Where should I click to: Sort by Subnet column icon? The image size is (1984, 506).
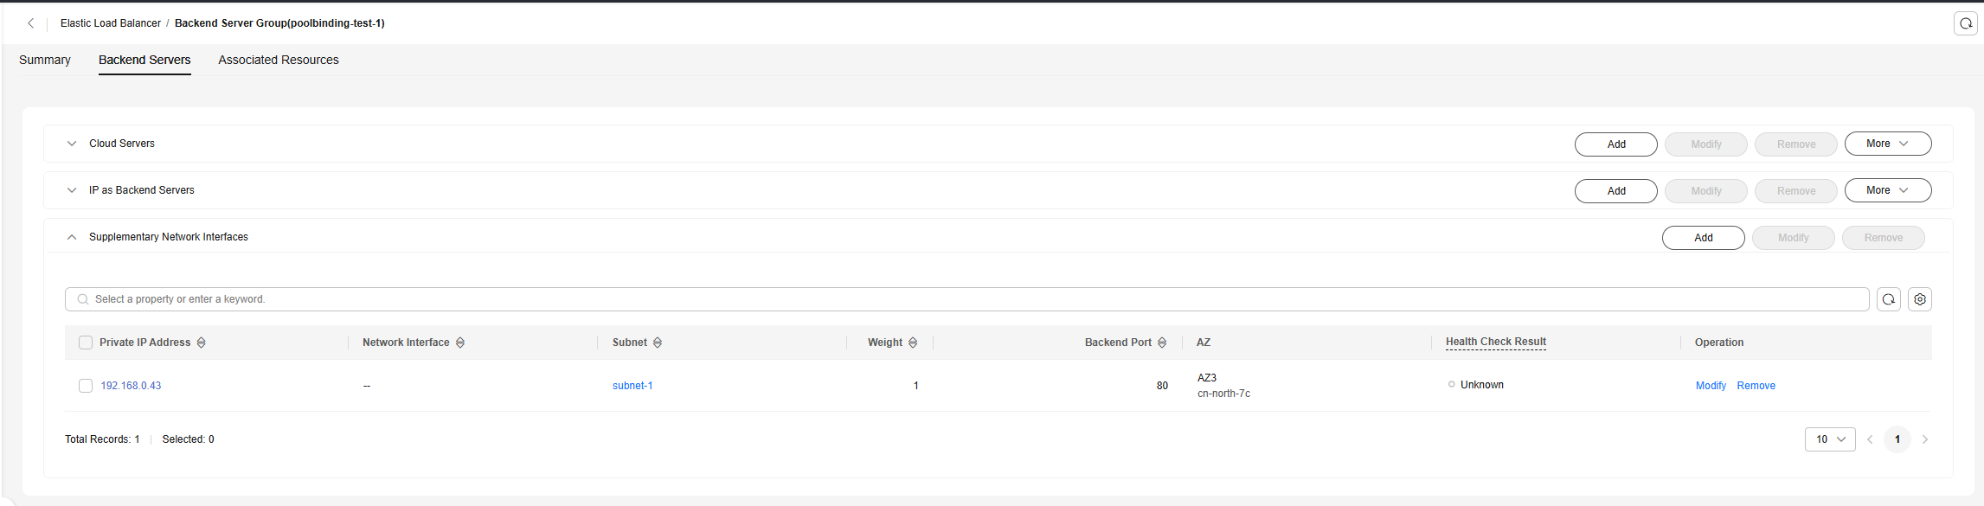point(658,343)
